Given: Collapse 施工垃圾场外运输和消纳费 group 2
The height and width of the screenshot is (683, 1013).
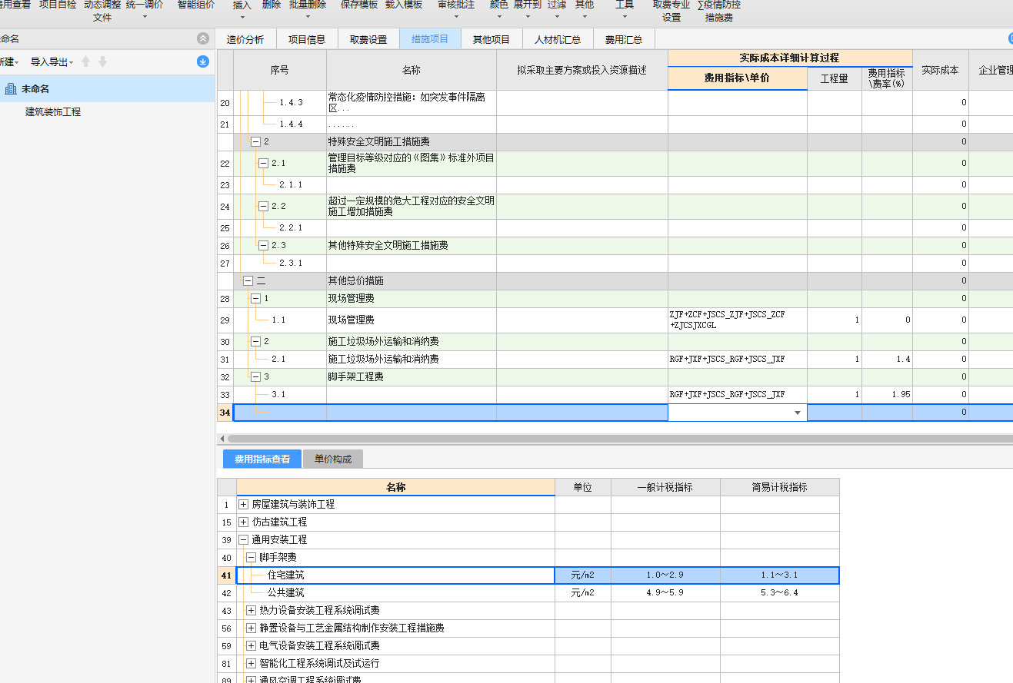Looking at the screenshot, I should [x=255, y=341].
